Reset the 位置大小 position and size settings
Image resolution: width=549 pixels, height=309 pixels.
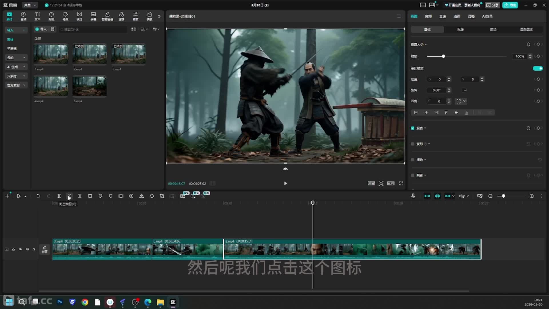click(x=528, y=44)
